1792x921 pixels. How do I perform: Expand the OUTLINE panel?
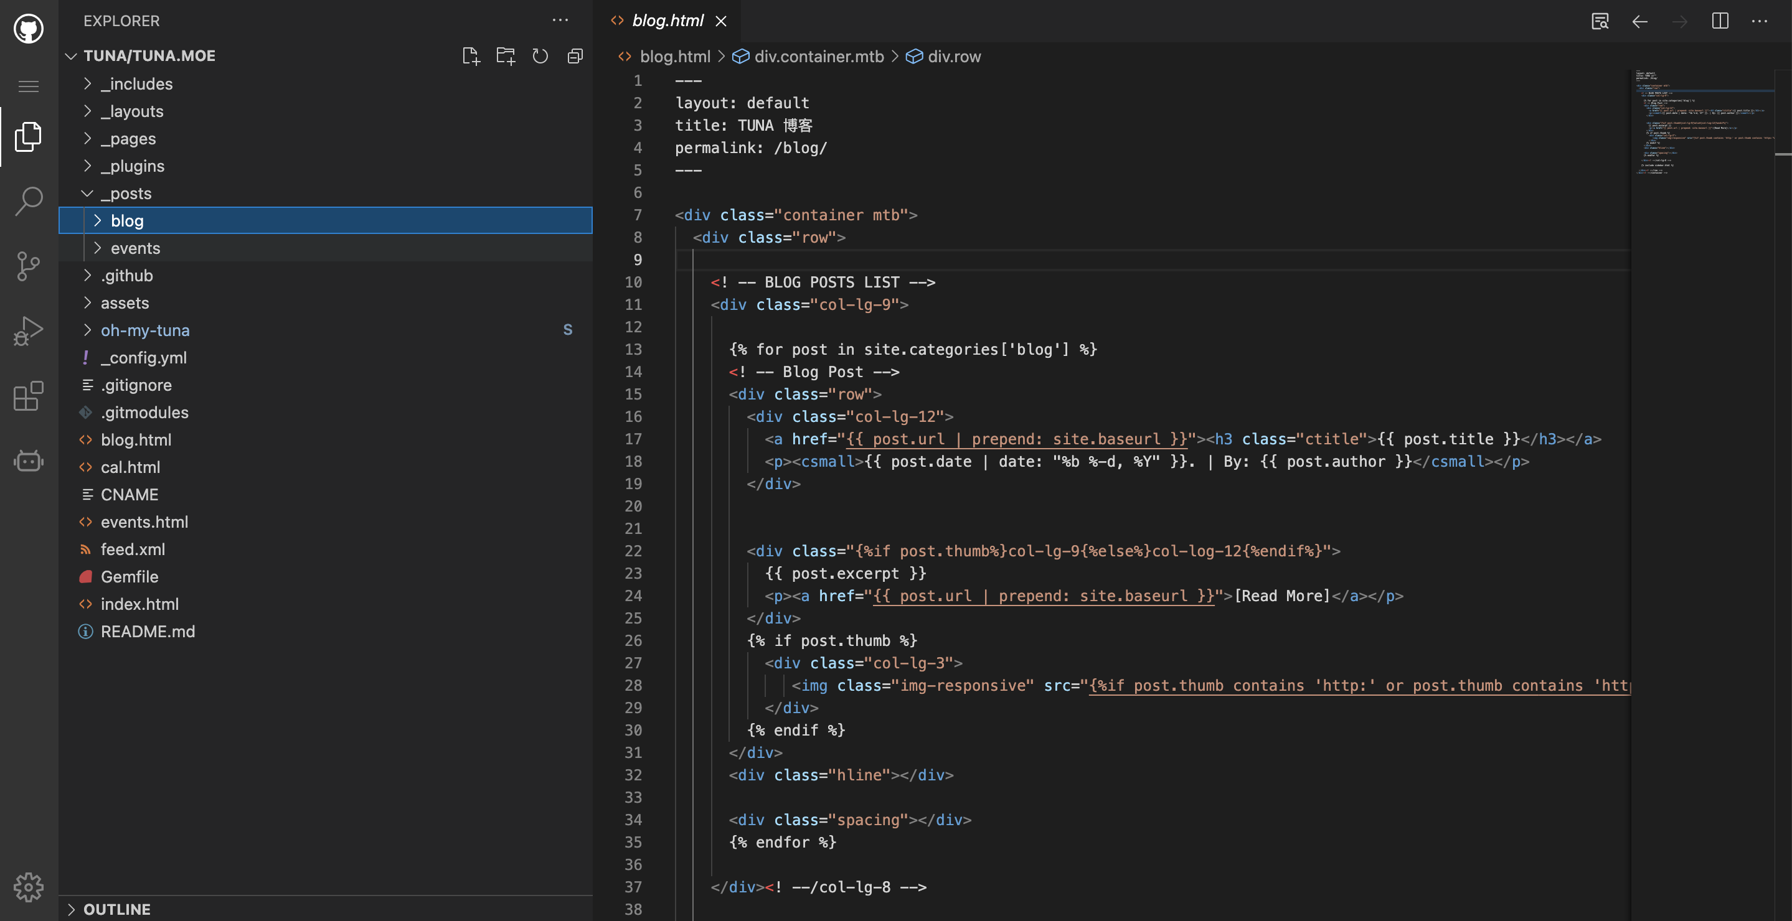coord(326,909)
